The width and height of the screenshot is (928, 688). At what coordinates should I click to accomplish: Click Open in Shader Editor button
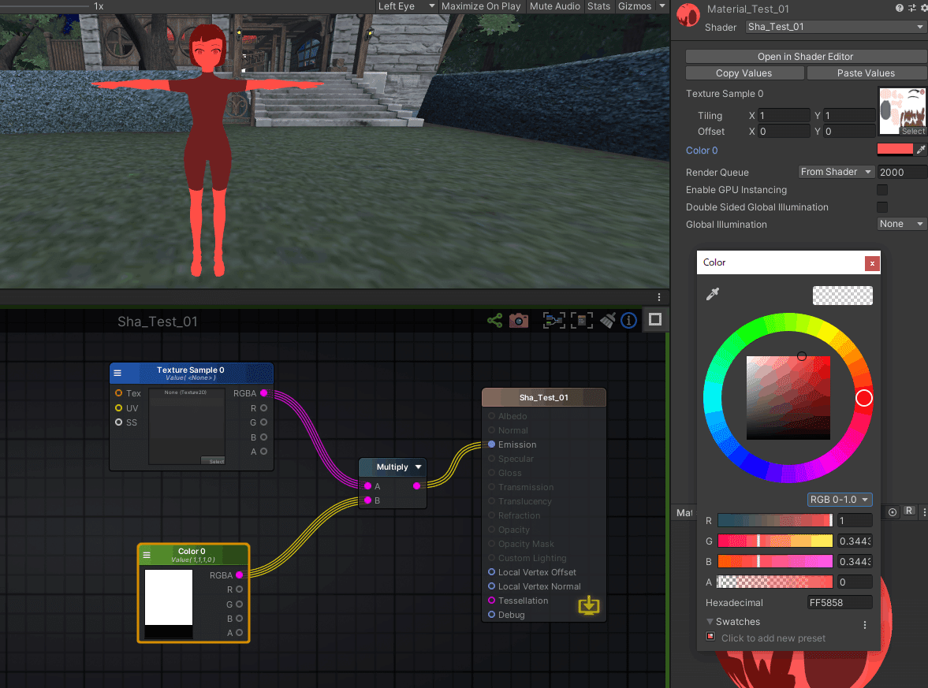coord(806,56)
